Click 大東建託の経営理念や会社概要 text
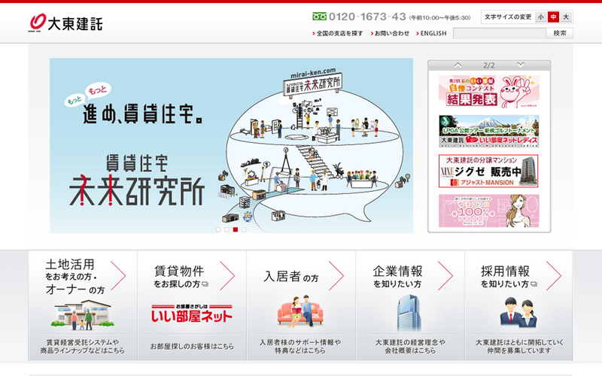The image size is (602, 376). (x=410, y=347)
